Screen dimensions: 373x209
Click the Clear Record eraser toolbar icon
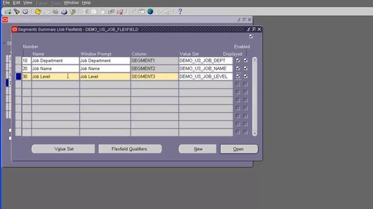111,12
